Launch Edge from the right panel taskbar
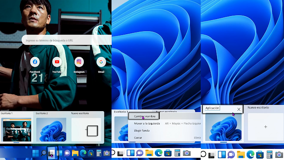This screenshot has height=160, width=284. (250, 155)
